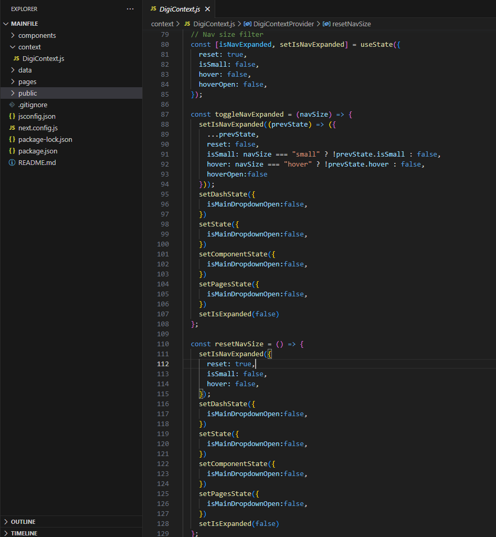Open DigiContext.js in the file tree

[43, 59]
